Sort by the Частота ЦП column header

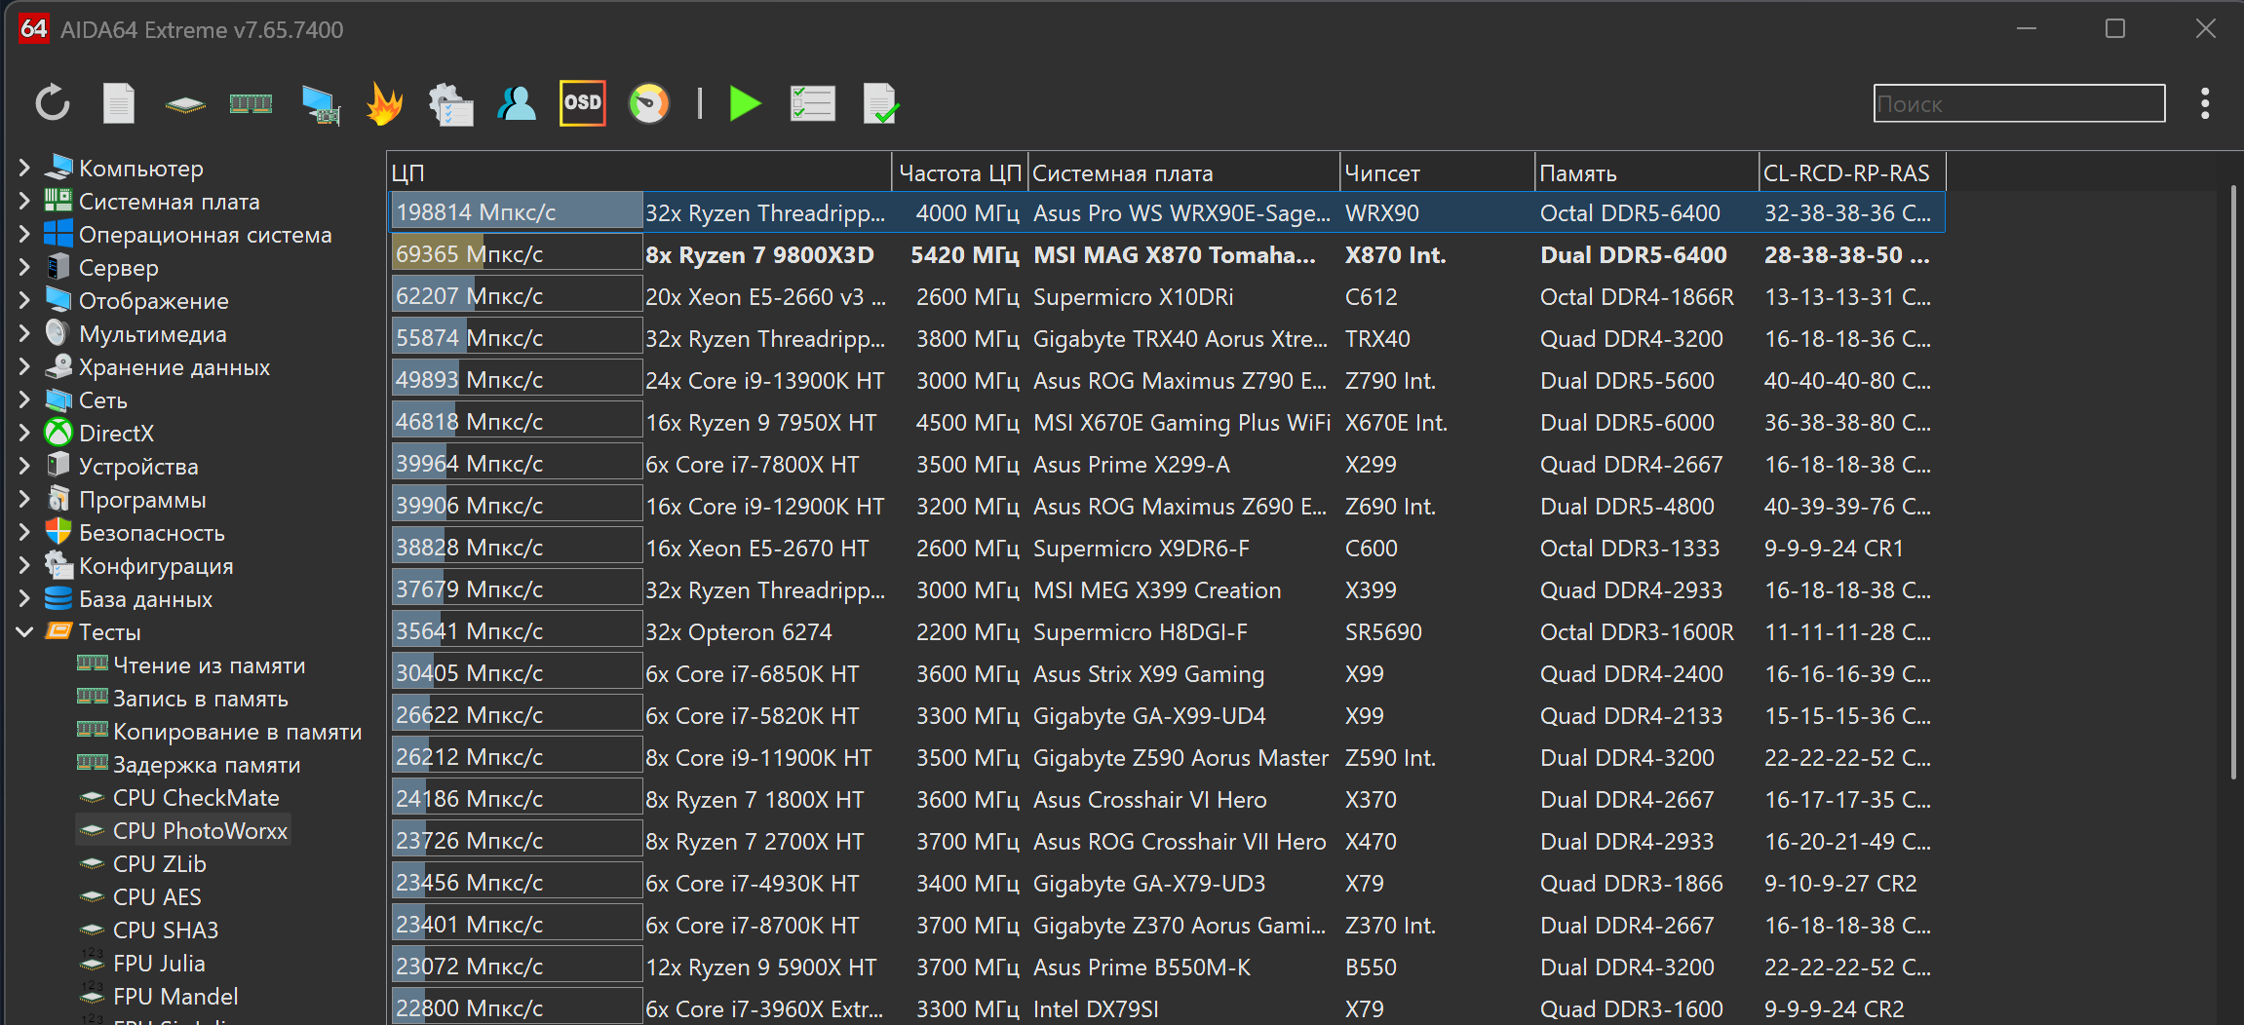click(960, 172)
